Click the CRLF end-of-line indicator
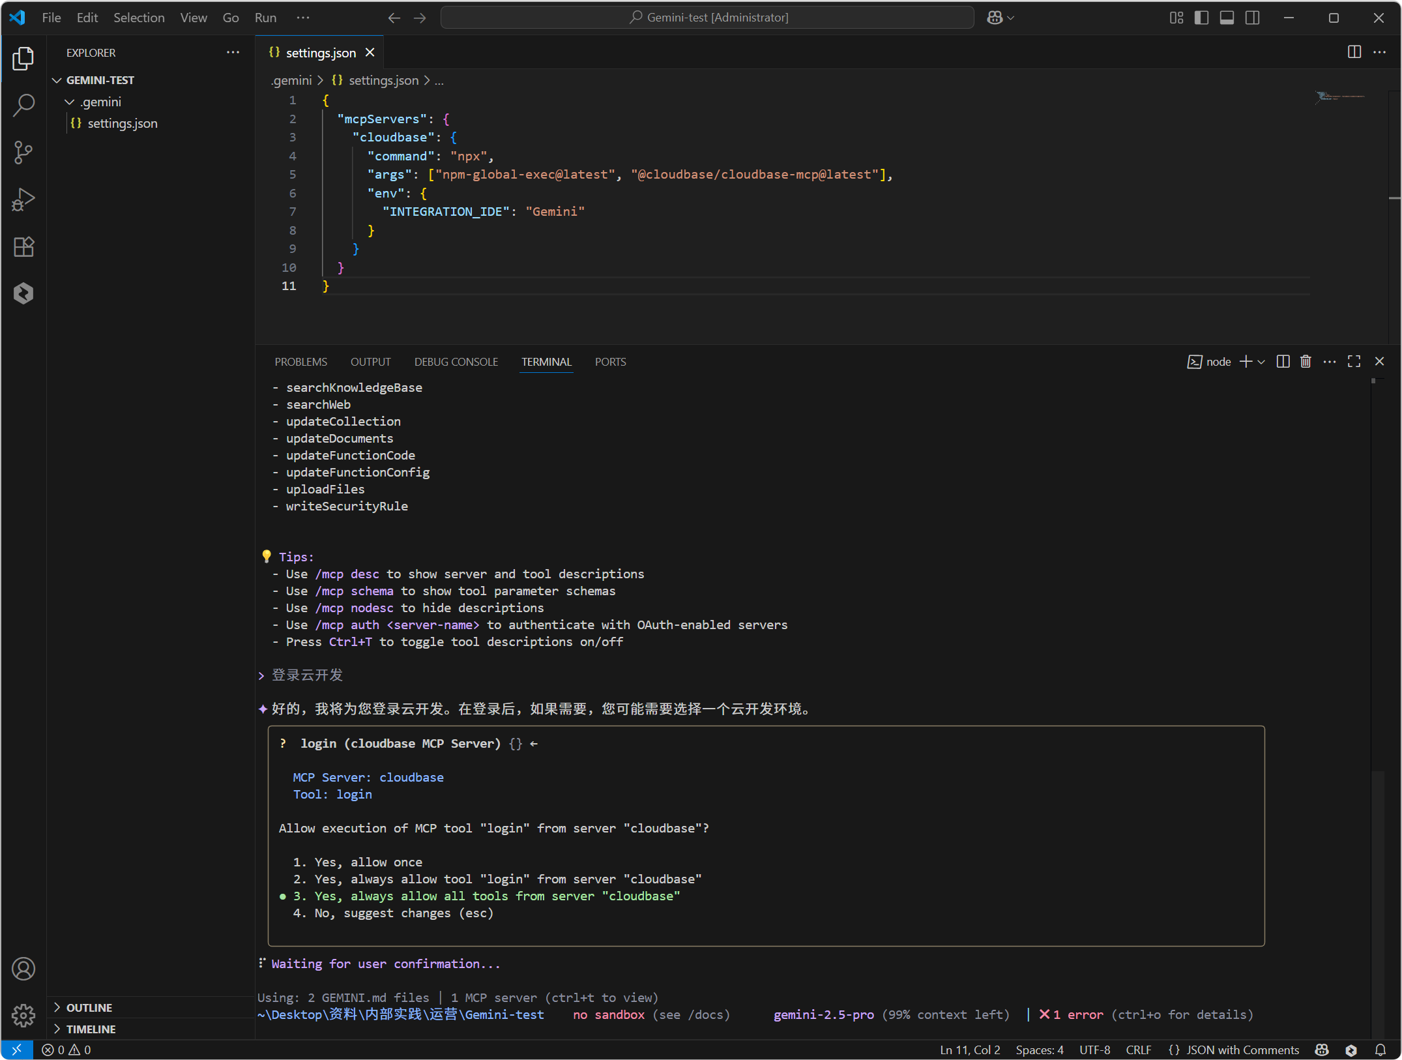 [1138, 1050]
